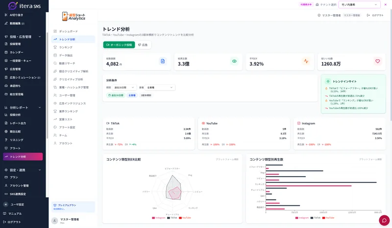
Task: Open the テナント選択 dropdown
Action: click(359, 4)
